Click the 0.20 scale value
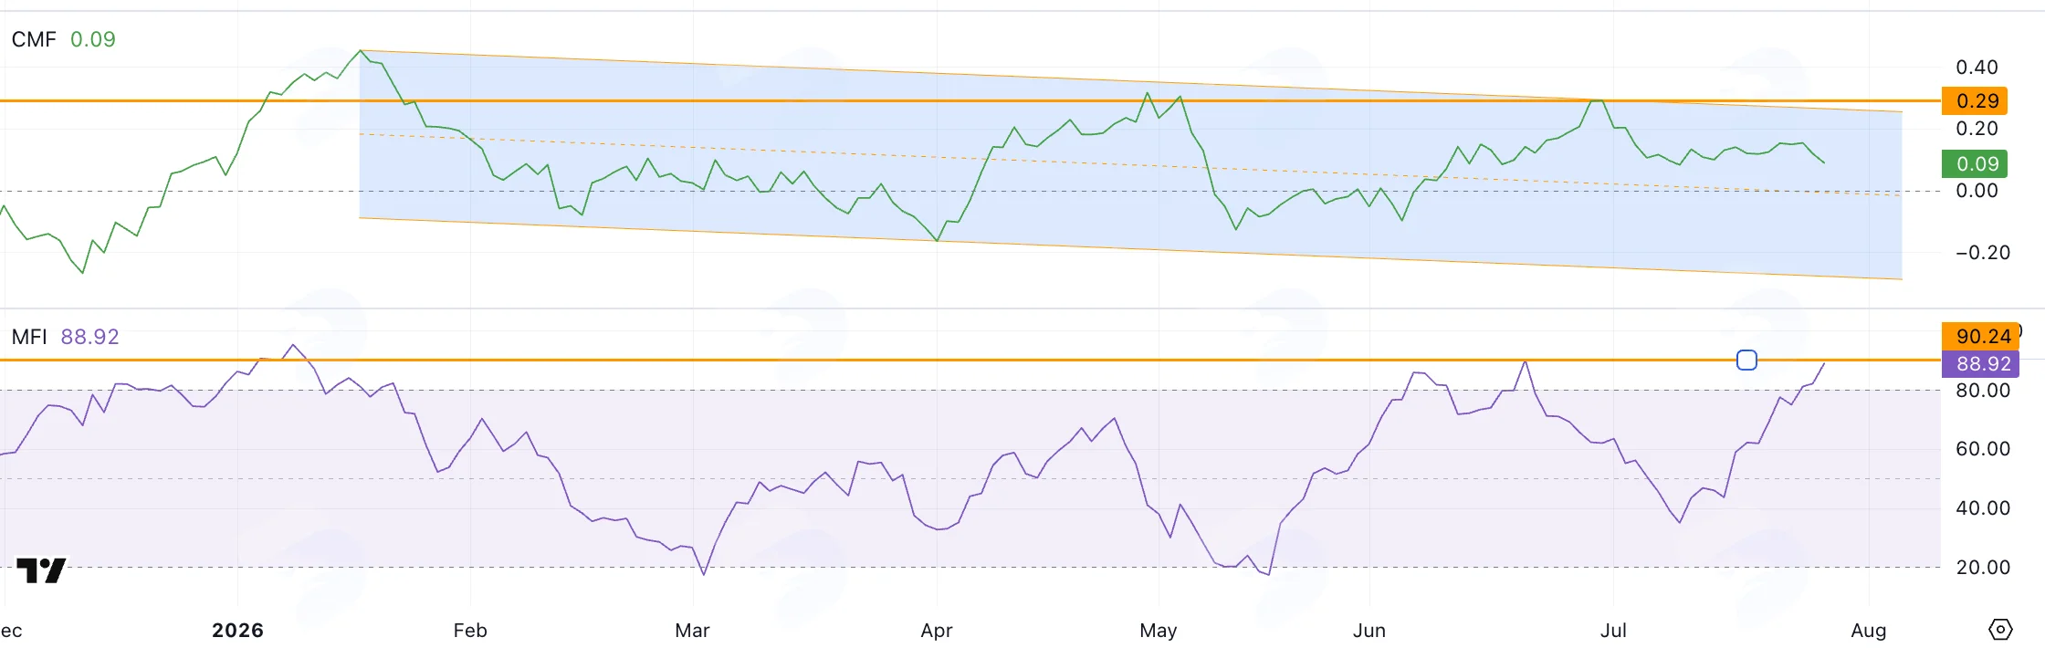Image resolution: width=2045 pixels, height=648 pixels. 1977,129
